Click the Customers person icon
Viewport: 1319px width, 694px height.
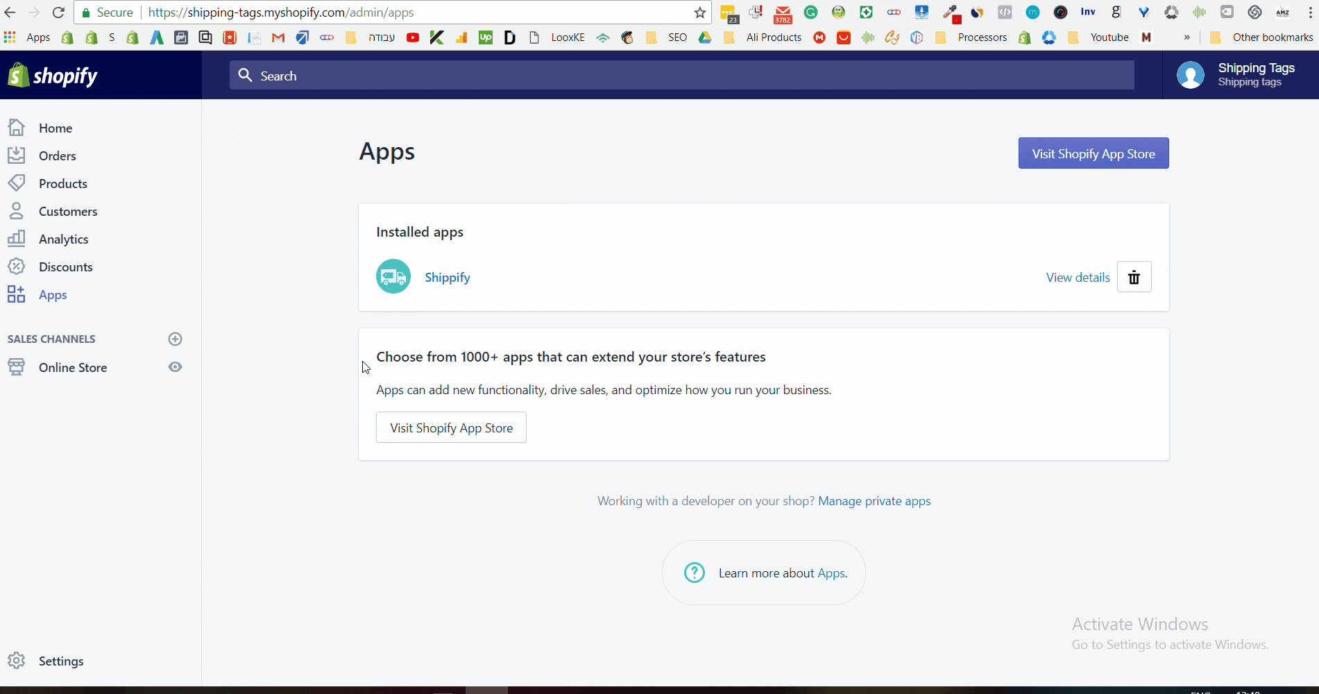click(17, 210)
